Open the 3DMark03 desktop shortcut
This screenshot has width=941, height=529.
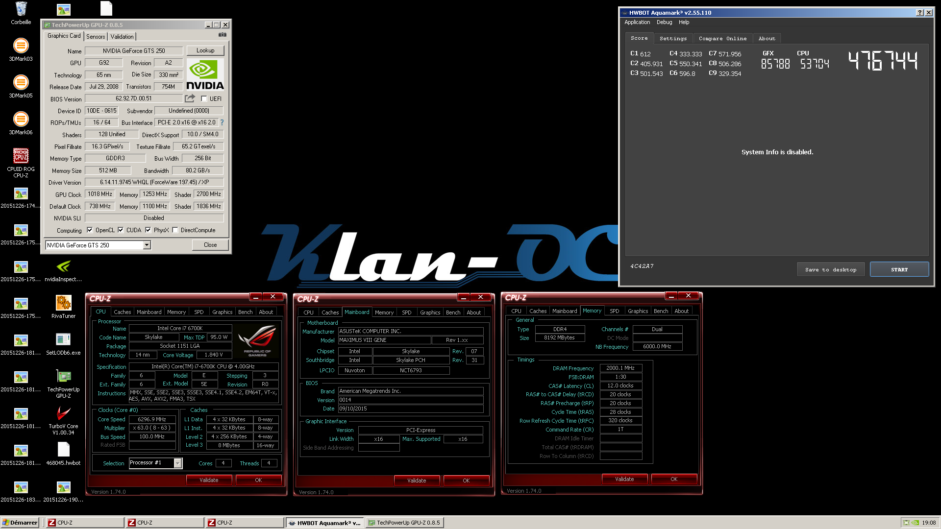coord(21,49)
